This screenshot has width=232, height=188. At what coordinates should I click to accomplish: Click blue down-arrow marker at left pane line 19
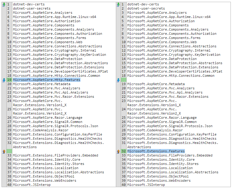(x=4, y=80)
